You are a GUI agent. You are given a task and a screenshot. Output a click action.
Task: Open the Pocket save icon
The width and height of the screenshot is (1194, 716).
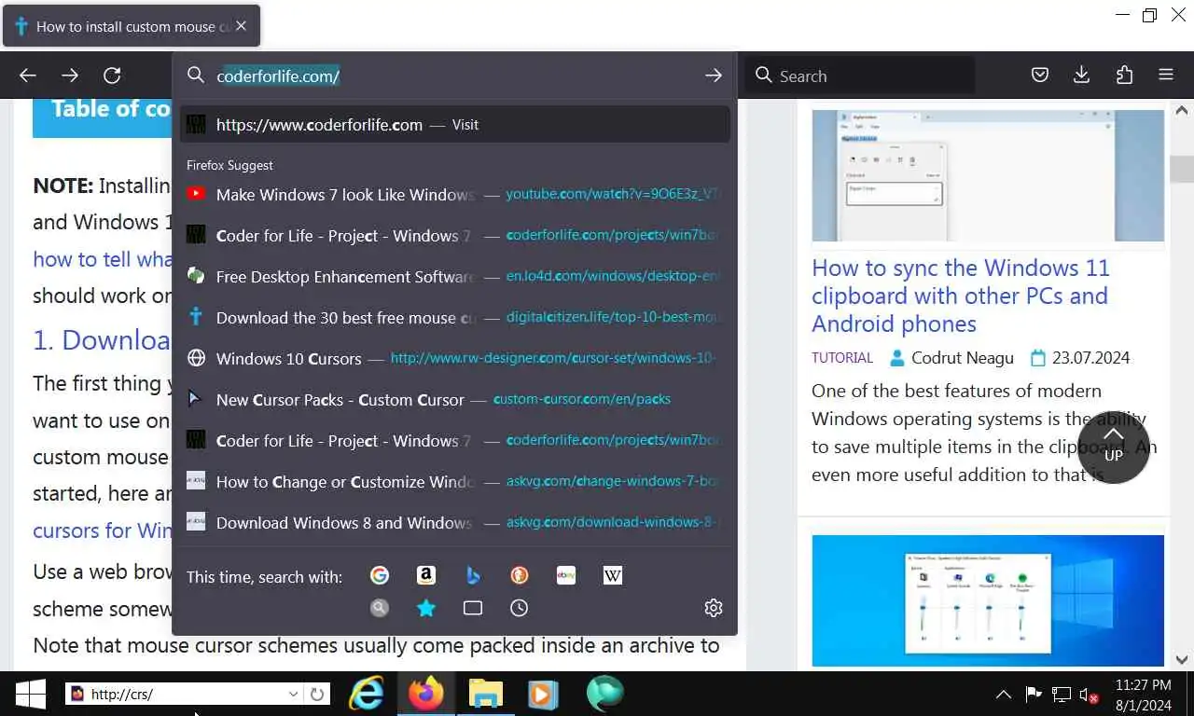1040,76
